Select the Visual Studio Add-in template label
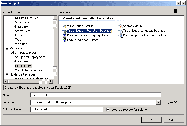The height and width of the screenshot is (126, 187). tap(80, 26)
